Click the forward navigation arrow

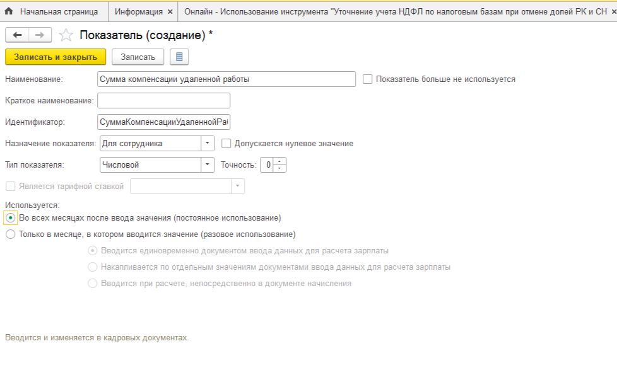point(37,35)
